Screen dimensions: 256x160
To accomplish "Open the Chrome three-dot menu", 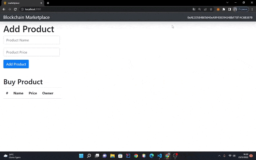I will [252, 9].
